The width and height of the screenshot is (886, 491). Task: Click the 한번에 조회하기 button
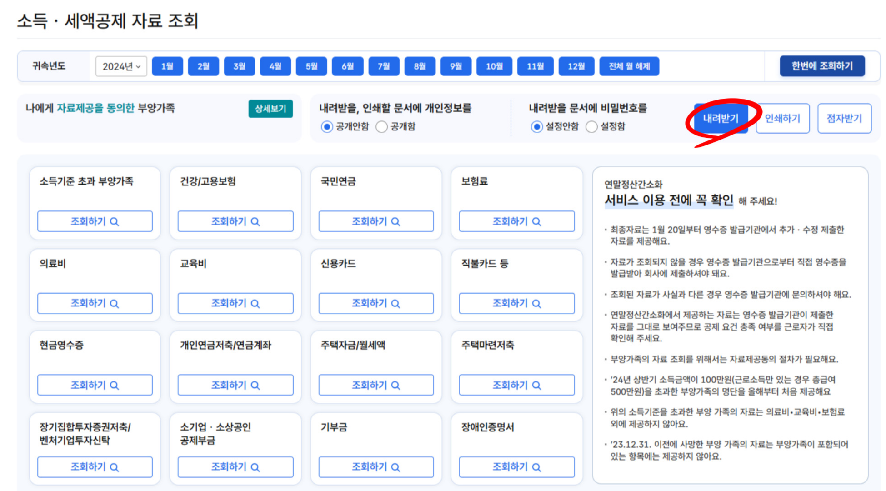(822, 66)
